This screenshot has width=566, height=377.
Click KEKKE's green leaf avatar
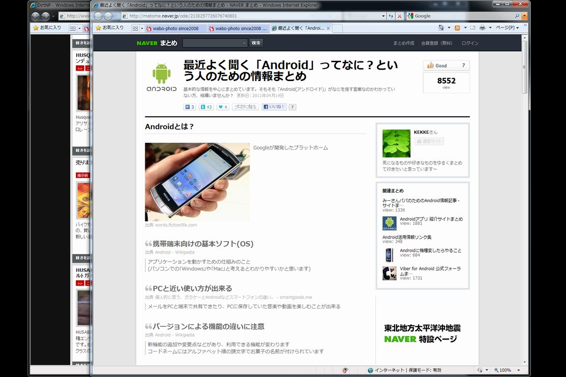396,143
